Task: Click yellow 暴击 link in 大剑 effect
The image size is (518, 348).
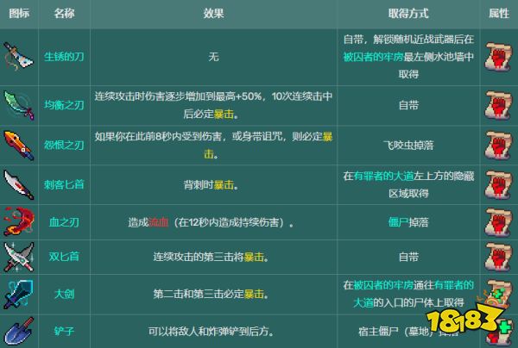Action: point(254,295)
